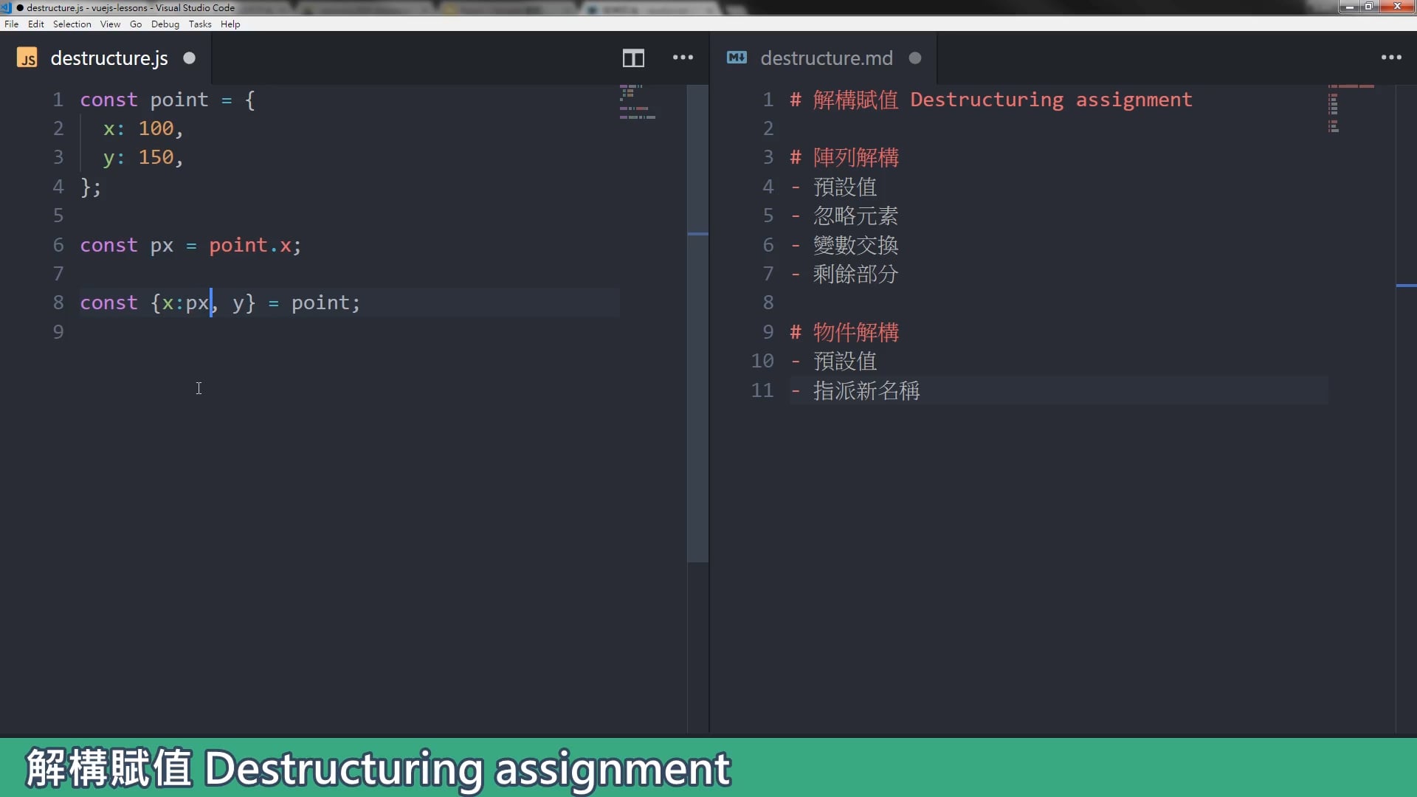This screenshot has width=1417, height=797.
Task: Open the File menu
Action: tap(12, 24)
